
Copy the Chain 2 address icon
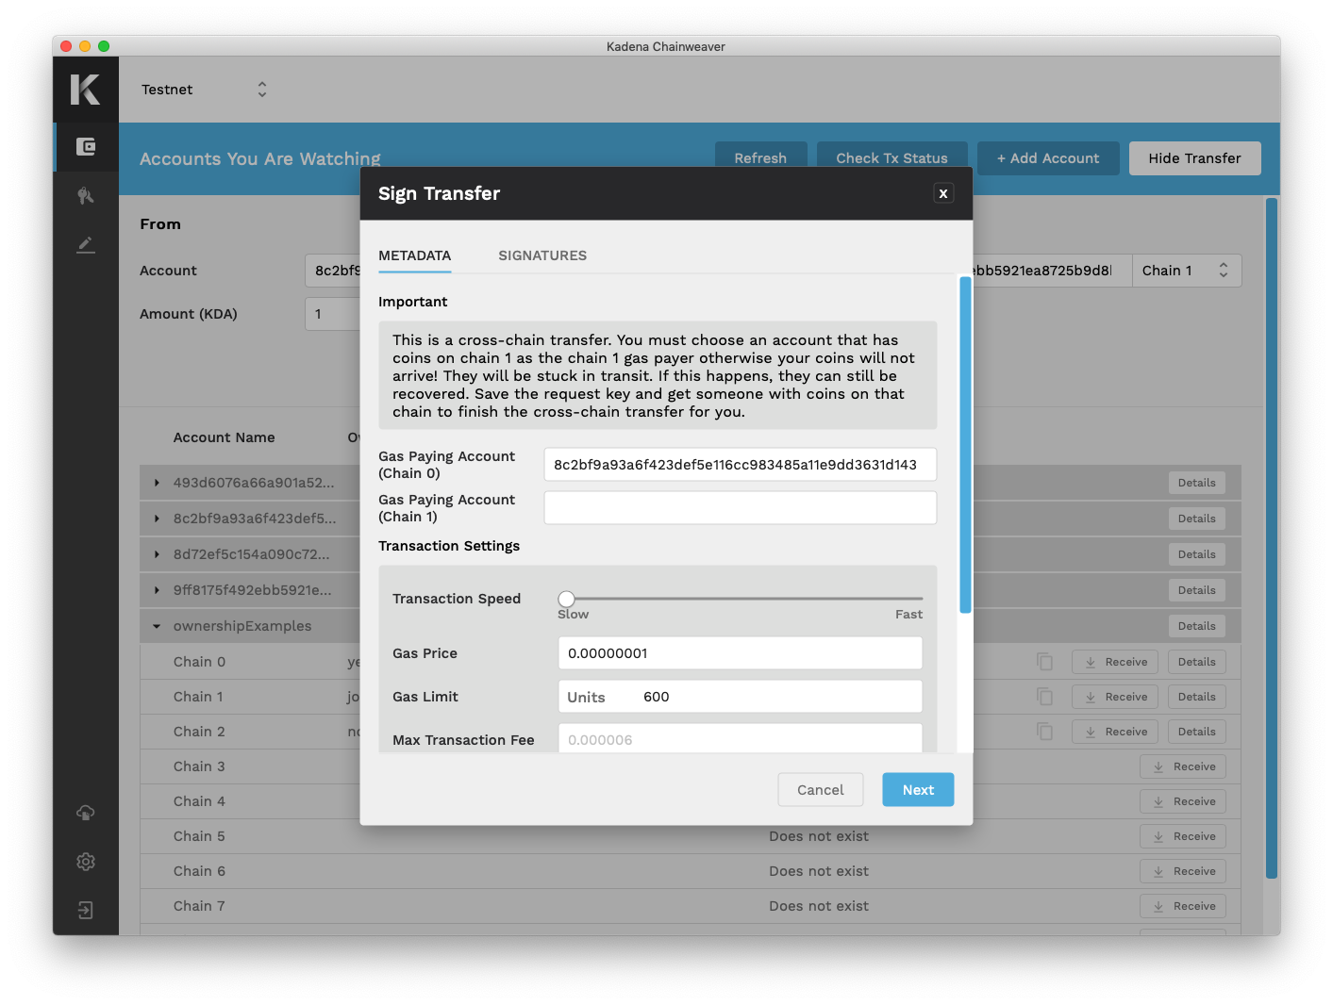coord(1044,732)
